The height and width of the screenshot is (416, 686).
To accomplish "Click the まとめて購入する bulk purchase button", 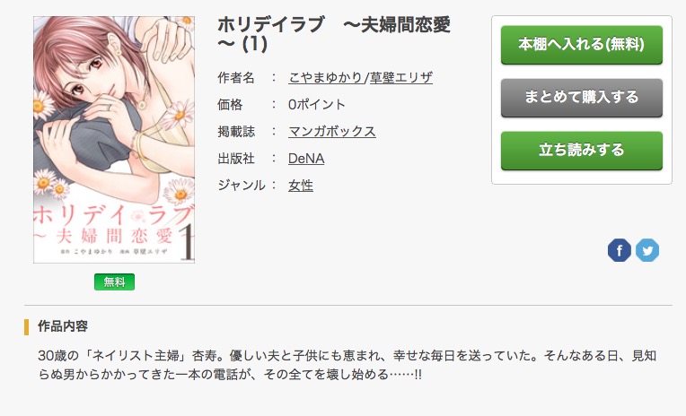I will 582,98.
